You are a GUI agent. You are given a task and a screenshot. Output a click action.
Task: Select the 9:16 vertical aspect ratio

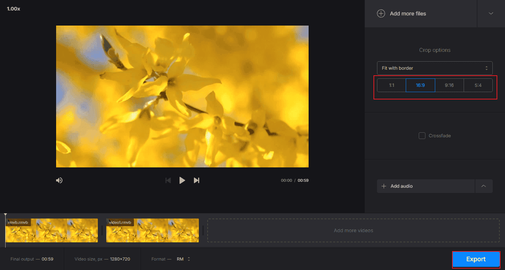pos(449,85)
